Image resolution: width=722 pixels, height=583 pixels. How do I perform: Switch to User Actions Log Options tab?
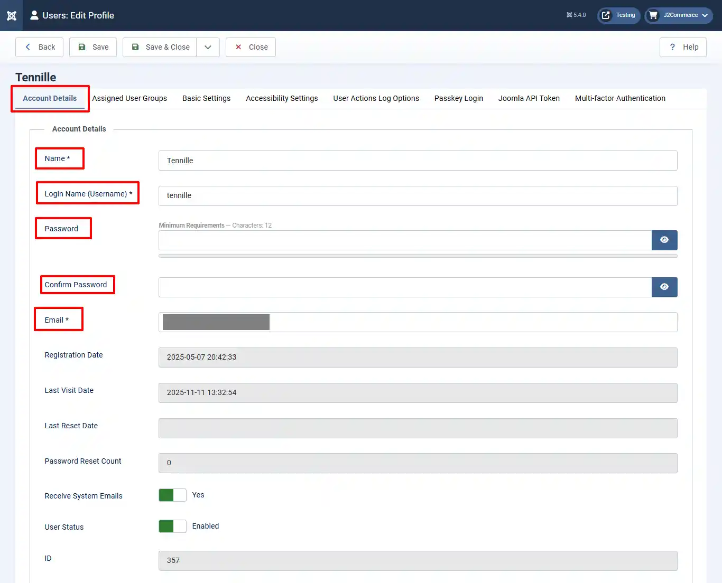point(376,98)
